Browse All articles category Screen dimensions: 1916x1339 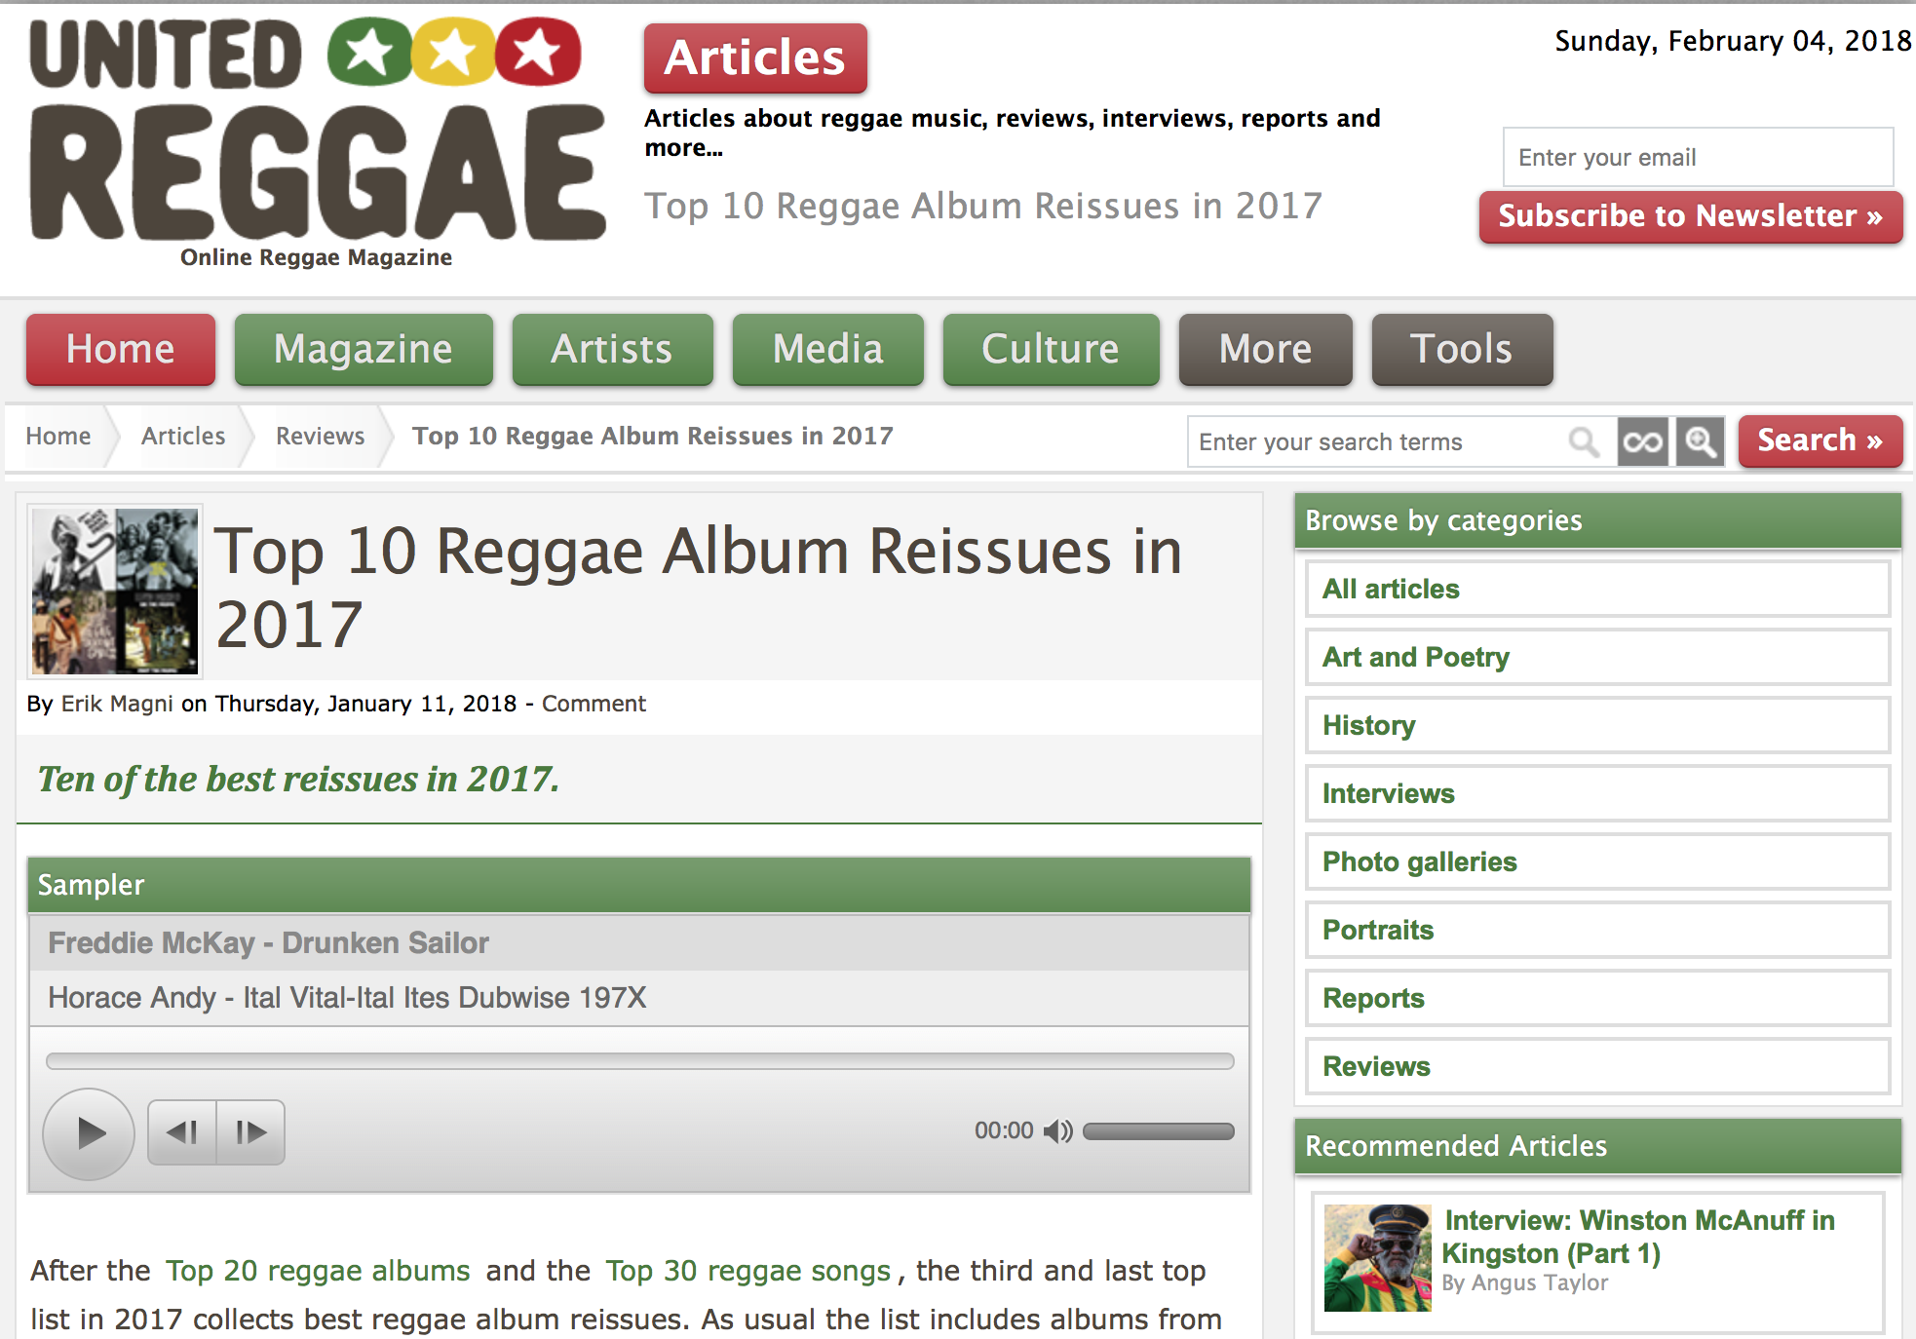pos(1598,589)
